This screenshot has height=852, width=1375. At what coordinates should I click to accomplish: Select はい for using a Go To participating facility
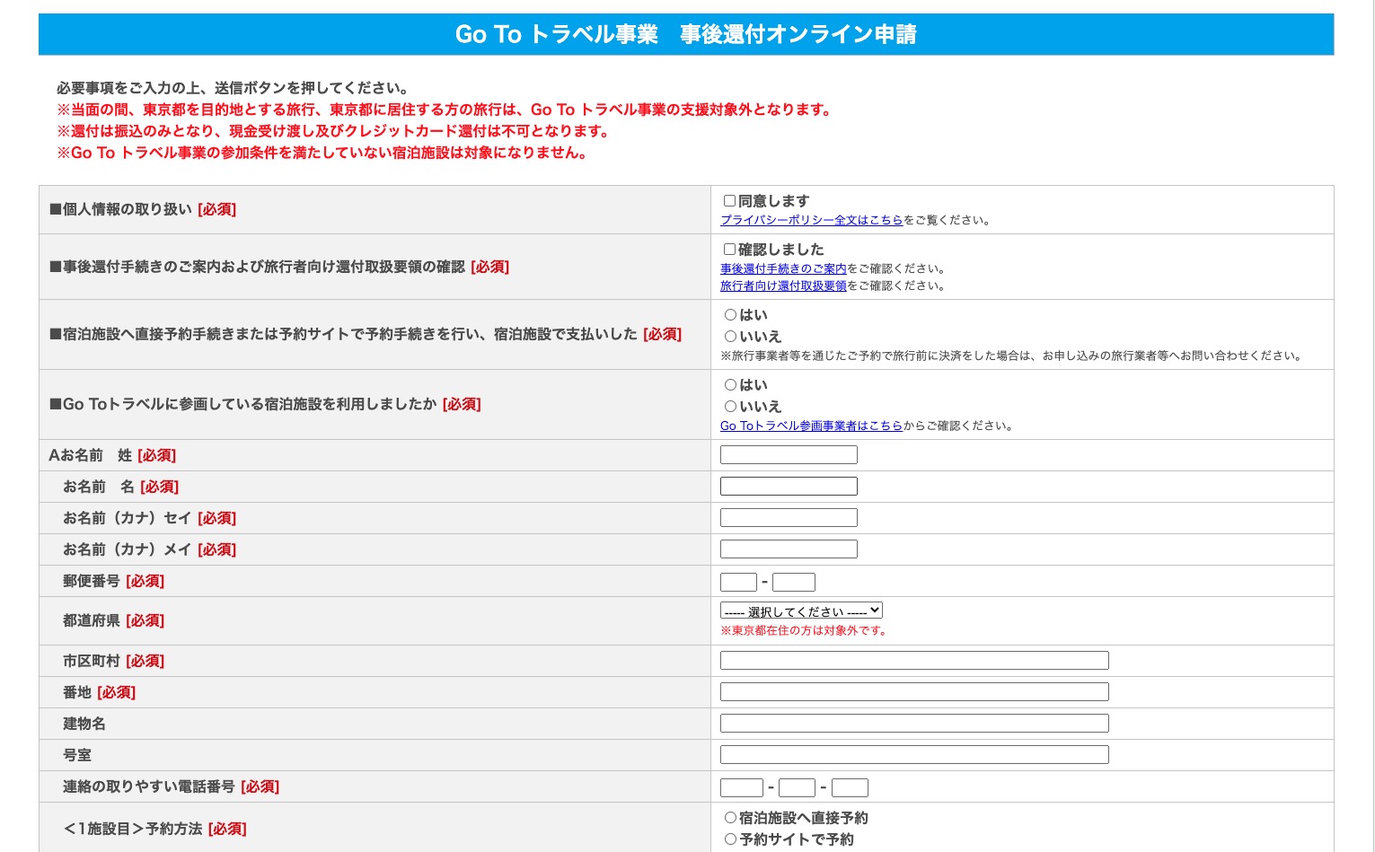[730, 385]
